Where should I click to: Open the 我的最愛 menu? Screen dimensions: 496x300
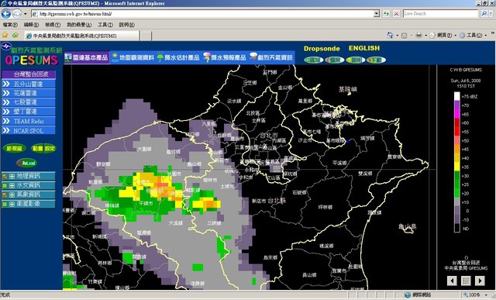(79, 25)
